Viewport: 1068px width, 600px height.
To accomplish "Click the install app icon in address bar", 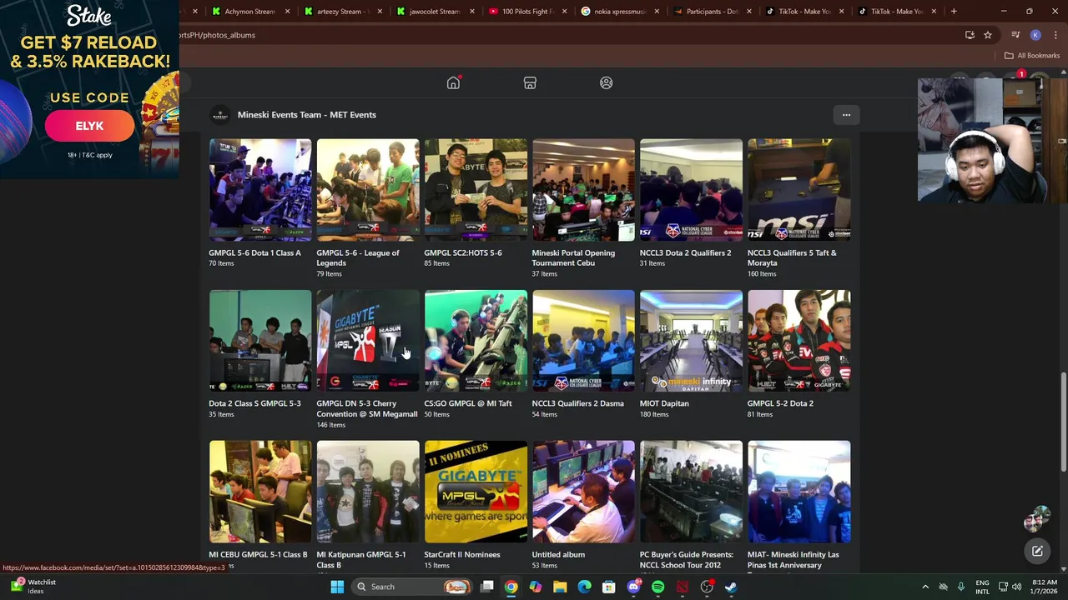I will point(970,35).
